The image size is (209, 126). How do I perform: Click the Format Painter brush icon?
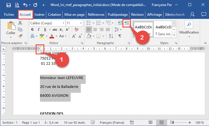[20, 36]
